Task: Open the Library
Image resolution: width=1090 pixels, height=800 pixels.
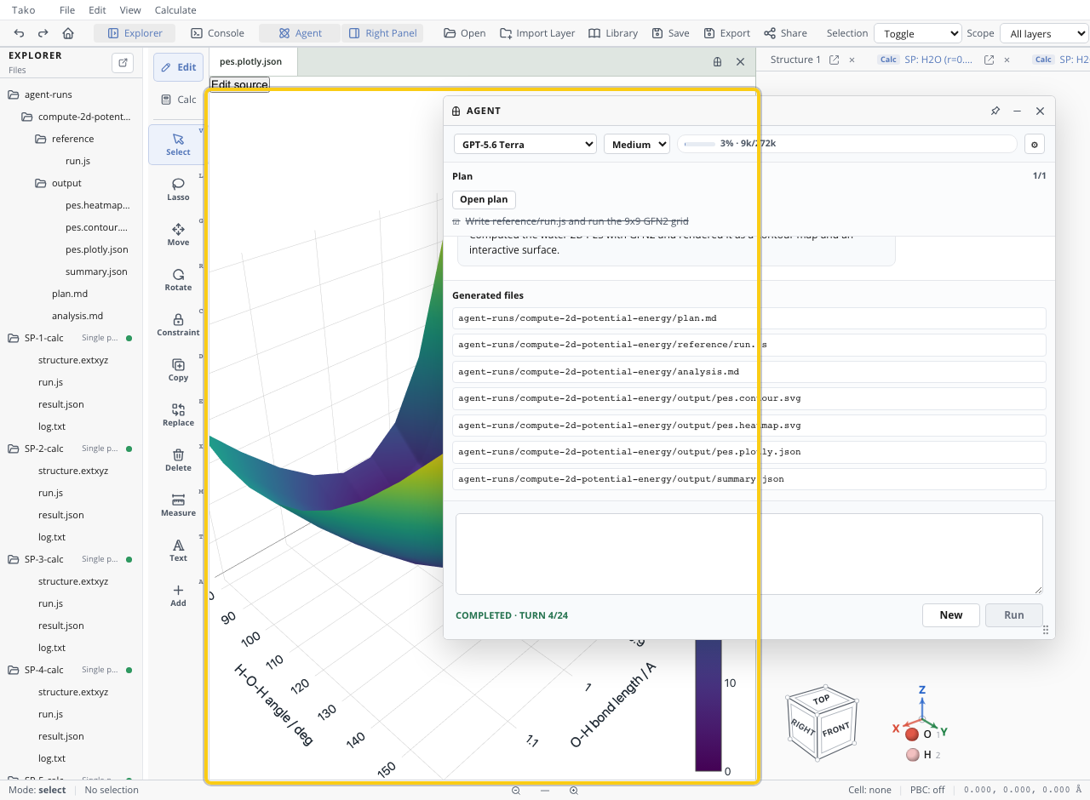Action: [x=613, y=33]
